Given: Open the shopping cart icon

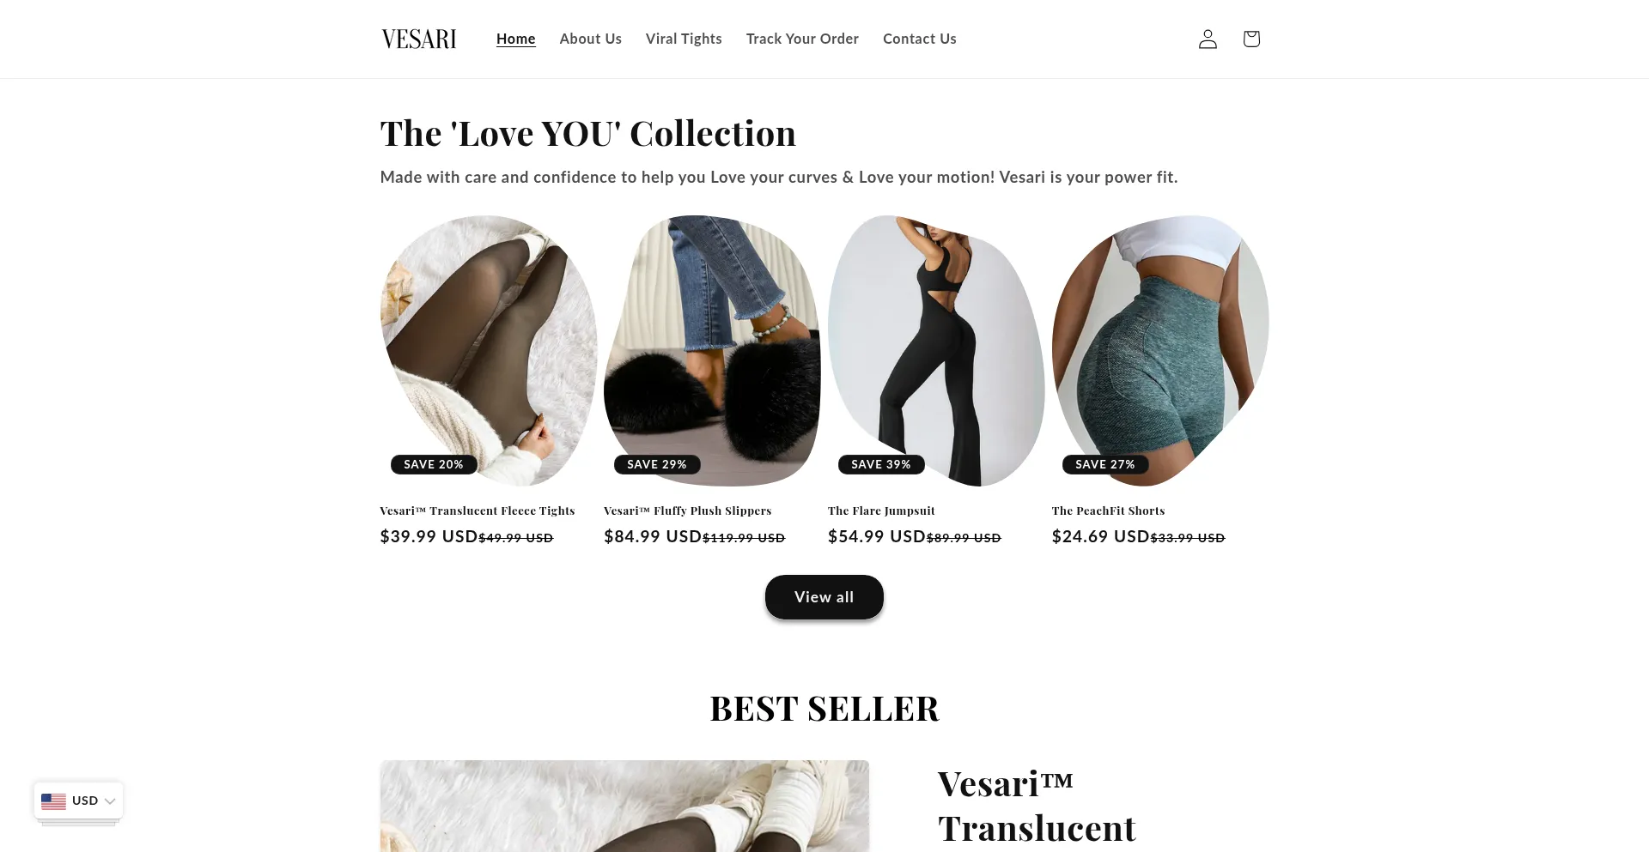Looking at the screenshot, I should click(1251, 39).
